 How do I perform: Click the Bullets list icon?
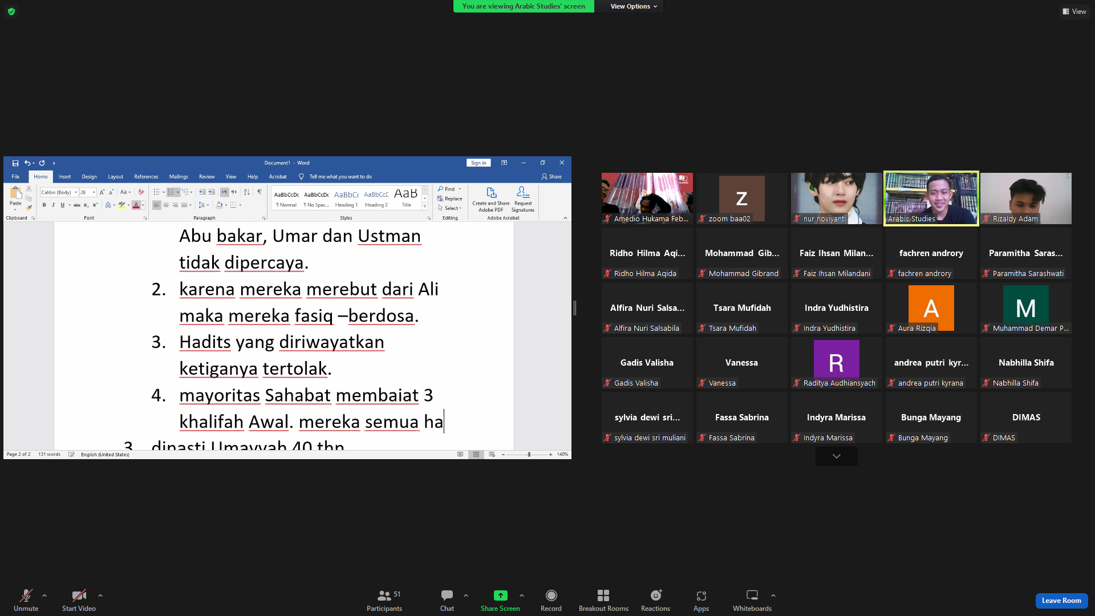pos(157,193)
